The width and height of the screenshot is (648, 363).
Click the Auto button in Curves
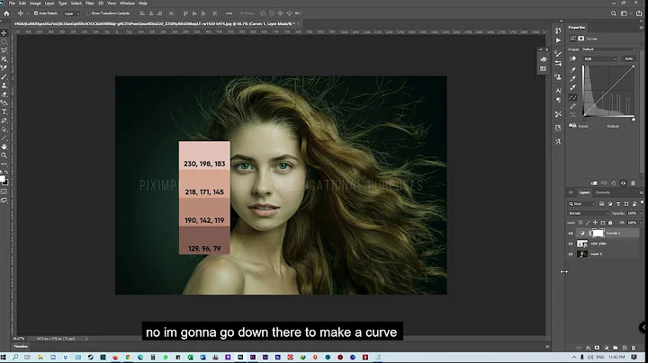click(628, 59)
